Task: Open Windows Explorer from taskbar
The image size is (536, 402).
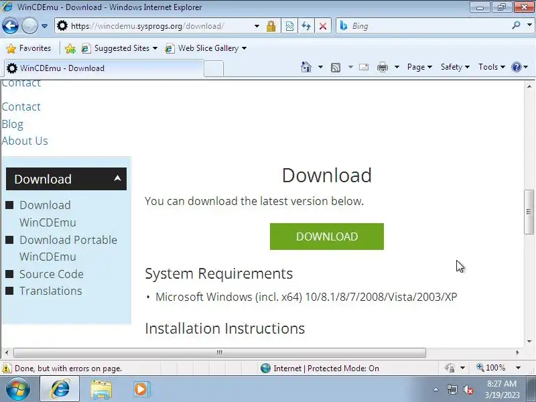Action: coord(101,389)
